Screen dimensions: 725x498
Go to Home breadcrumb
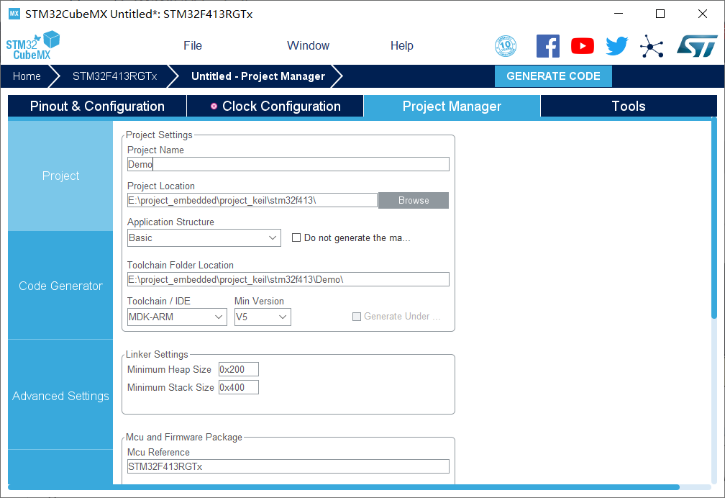click(x=27, y=76)
